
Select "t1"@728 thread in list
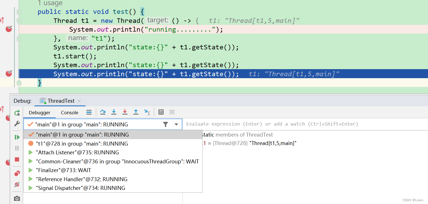[x=113, y=144]
